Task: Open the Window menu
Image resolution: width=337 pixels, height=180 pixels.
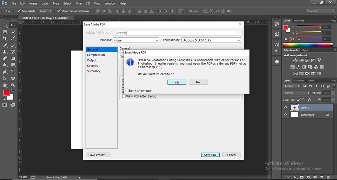Action: (110, 4)
